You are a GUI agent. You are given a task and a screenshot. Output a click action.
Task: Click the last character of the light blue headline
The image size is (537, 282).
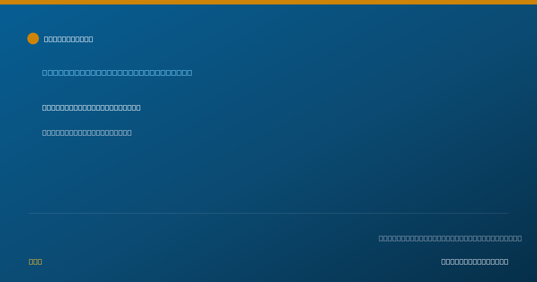point(190,73)
